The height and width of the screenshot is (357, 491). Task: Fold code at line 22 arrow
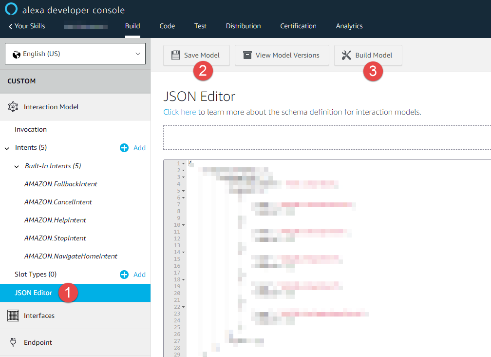[x=184, y=307]
